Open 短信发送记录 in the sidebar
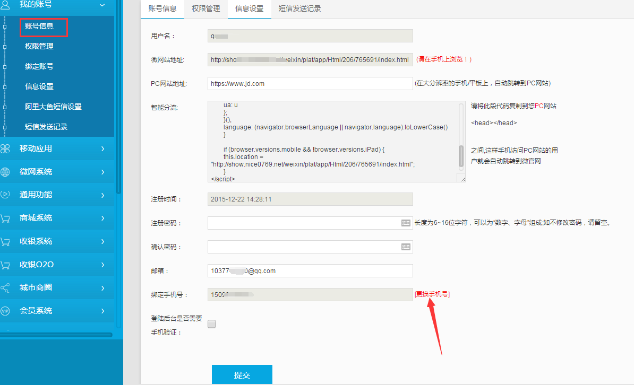Image resolution: width=634 pixels, height=385 pixels. click(46, 127)
